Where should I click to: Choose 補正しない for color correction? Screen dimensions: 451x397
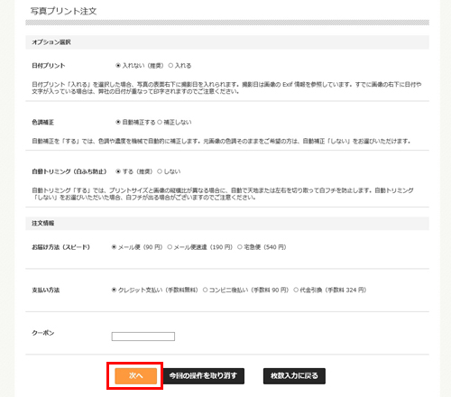click(160, 122)
